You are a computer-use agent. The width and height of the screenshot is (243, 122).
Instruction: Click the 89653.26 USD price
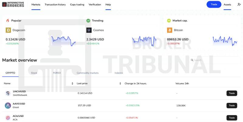(178, 39)
